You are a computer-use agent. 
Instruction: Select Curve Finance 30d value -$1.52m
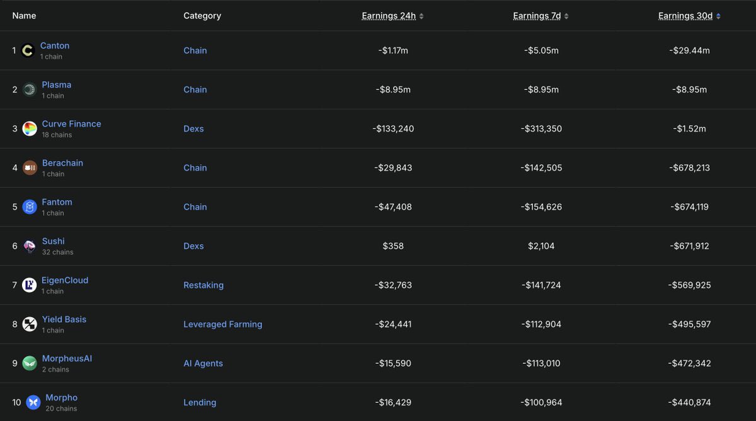pos(689,128)
